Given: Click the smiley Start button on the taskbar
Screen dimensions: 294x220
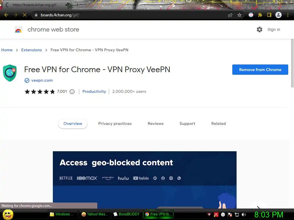Looking at the screenshot, I should coord(8,214).
